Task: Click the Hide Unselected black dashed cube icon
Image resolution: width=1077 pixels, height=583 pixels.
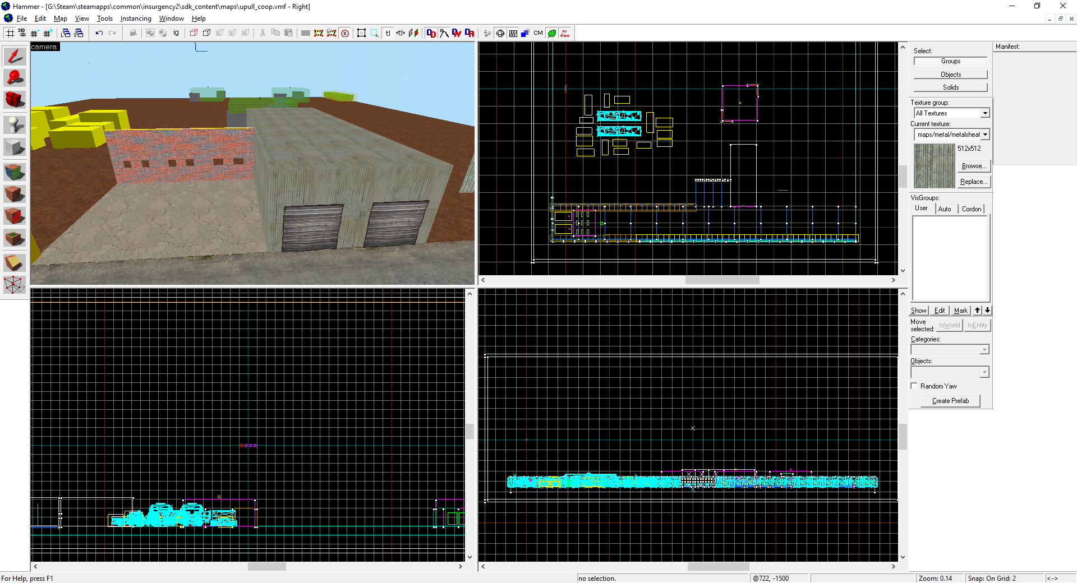Action: pos(206,33)
